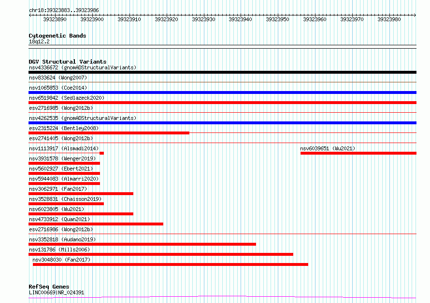
Task: Click the red bar under nsv6519842
Action: click(x=222, y=103)
